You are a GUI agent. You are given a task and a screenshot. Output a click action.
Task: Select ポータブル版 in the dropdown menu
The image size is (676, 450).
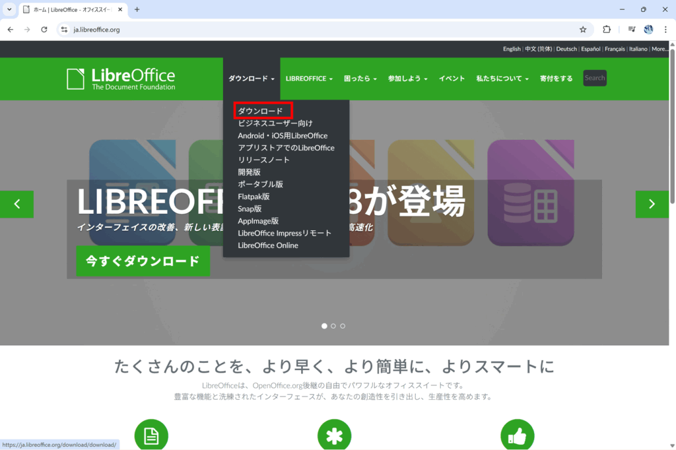tap(260, 184)
